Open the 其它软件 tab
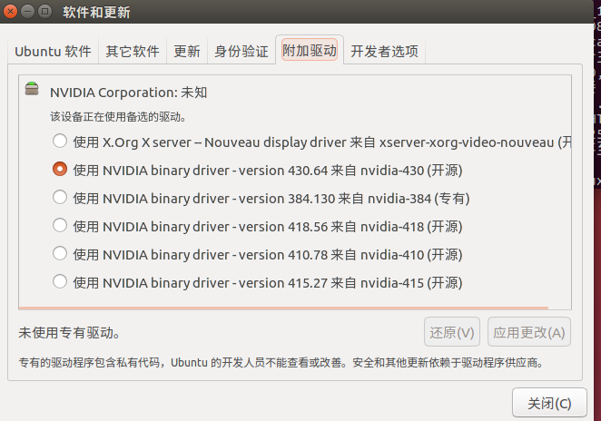 pyautogui.click(x=133, y=51)
